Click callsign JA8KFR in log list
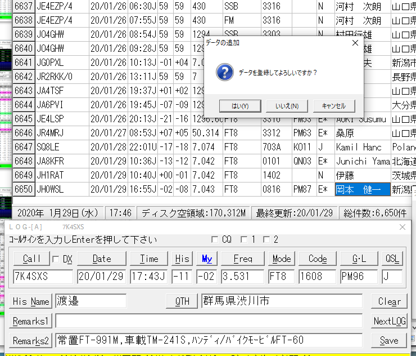416x356 pixels. [50, 161]
